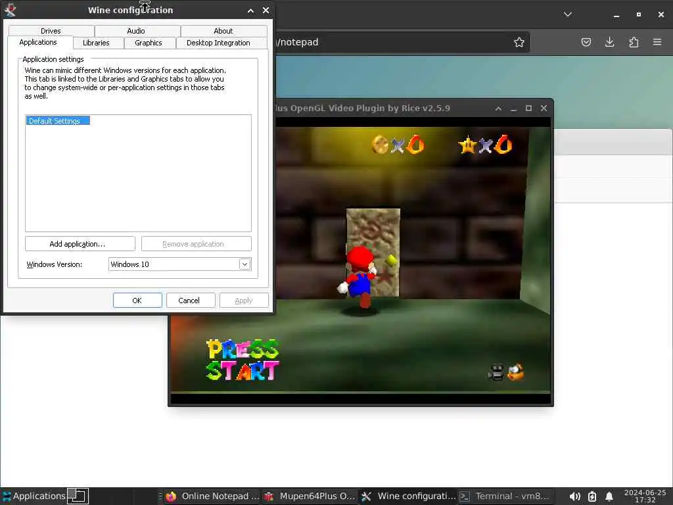673x505 pixels.
Task: Click the Apply button in Wine configuration
Action: (x=244, y=300)
